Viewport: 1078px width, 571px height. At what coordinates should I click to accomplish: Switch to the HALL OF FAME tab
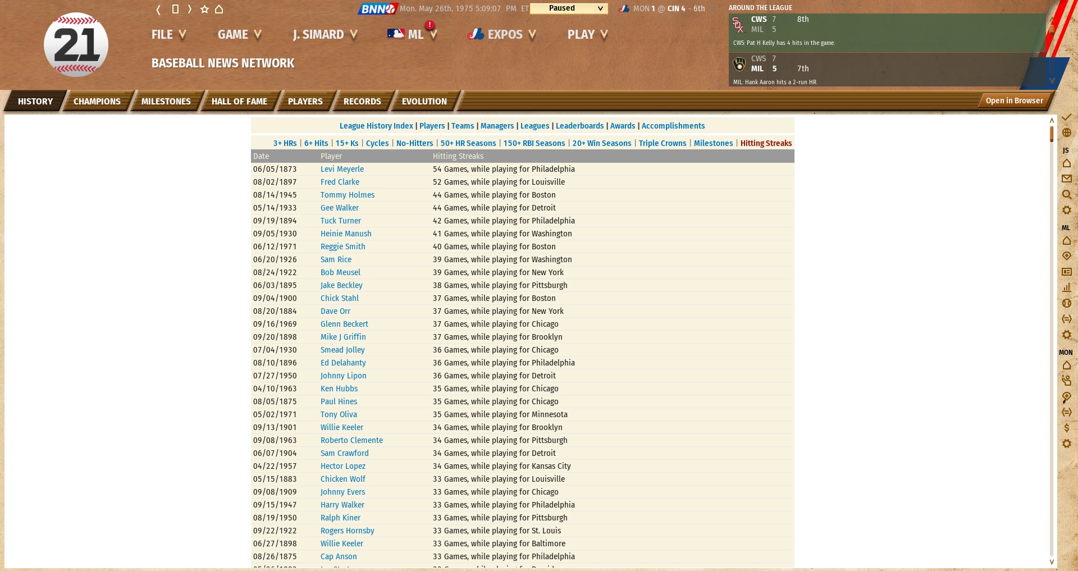click(x=239, y=102)
